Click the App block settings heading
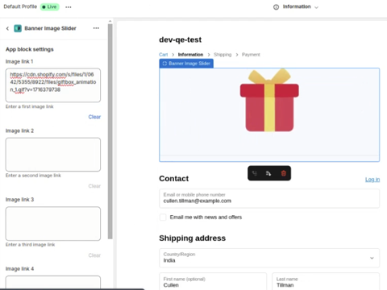 [30, 49]
